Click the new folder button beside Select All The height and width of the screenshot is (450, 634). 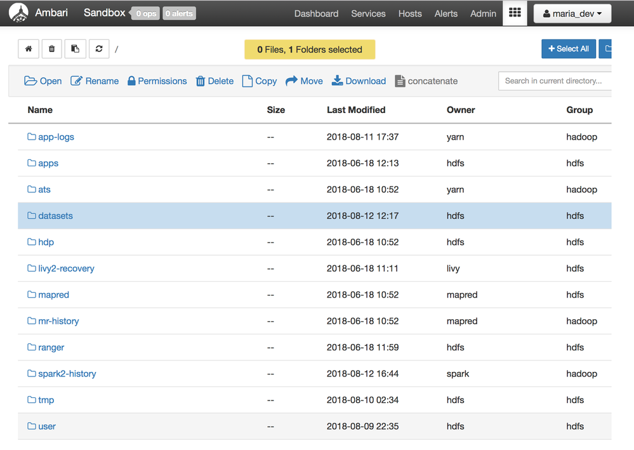click(x=605, y=49)
